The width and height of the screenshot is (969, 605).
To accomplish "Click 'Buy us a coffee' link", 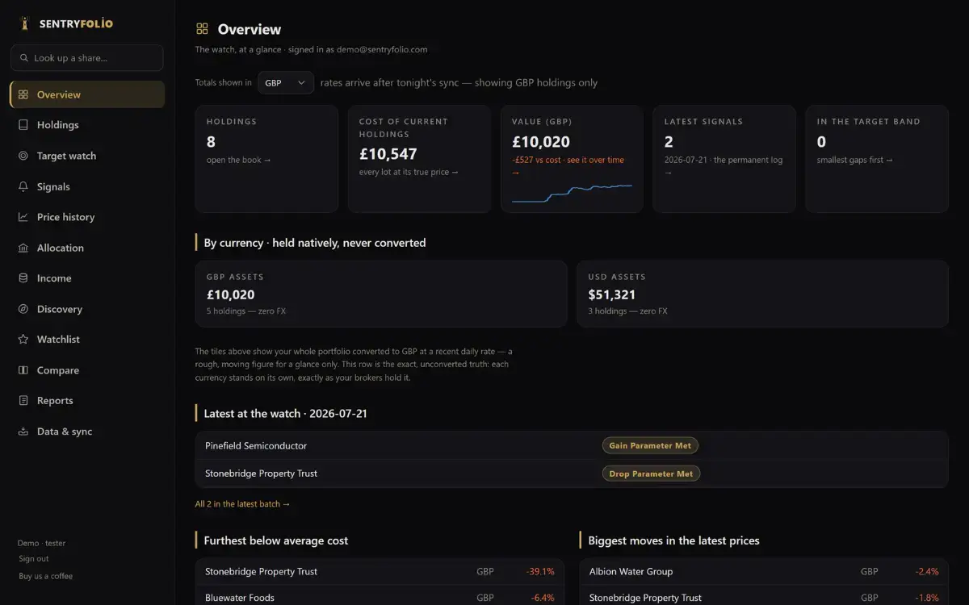I will (x=46, y=576).
